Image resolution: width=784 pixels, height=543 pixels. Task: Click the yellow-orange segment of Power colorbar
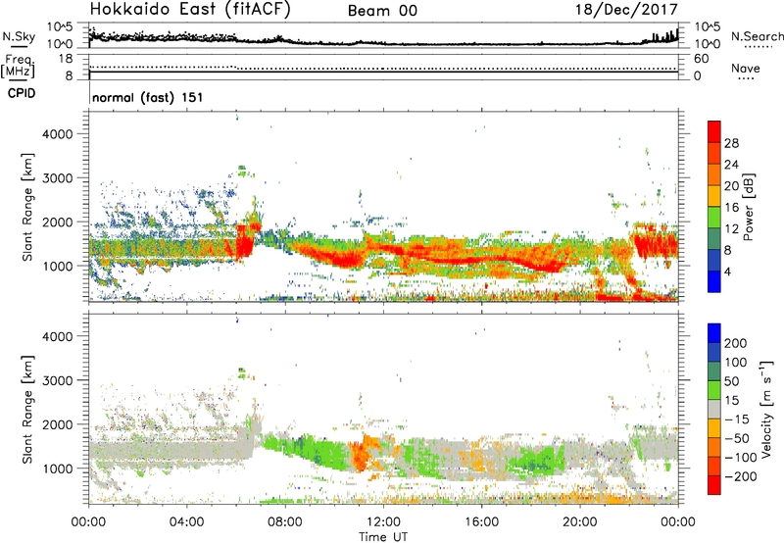tap(714, 196)
